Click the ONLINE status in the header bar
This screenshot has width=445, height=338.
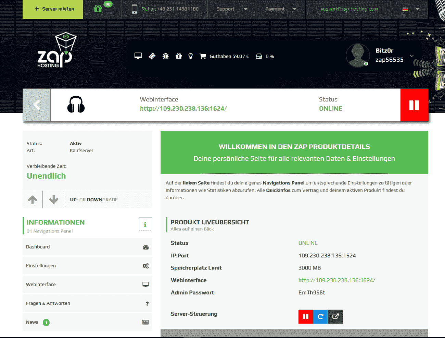[x=331, y=108]
